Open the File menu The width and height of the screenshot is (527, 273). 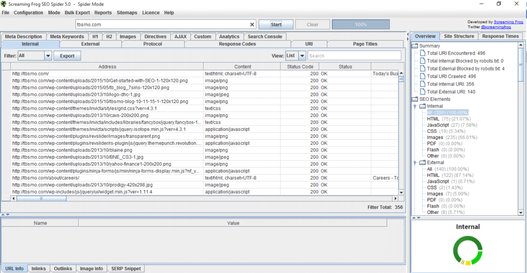5,13
